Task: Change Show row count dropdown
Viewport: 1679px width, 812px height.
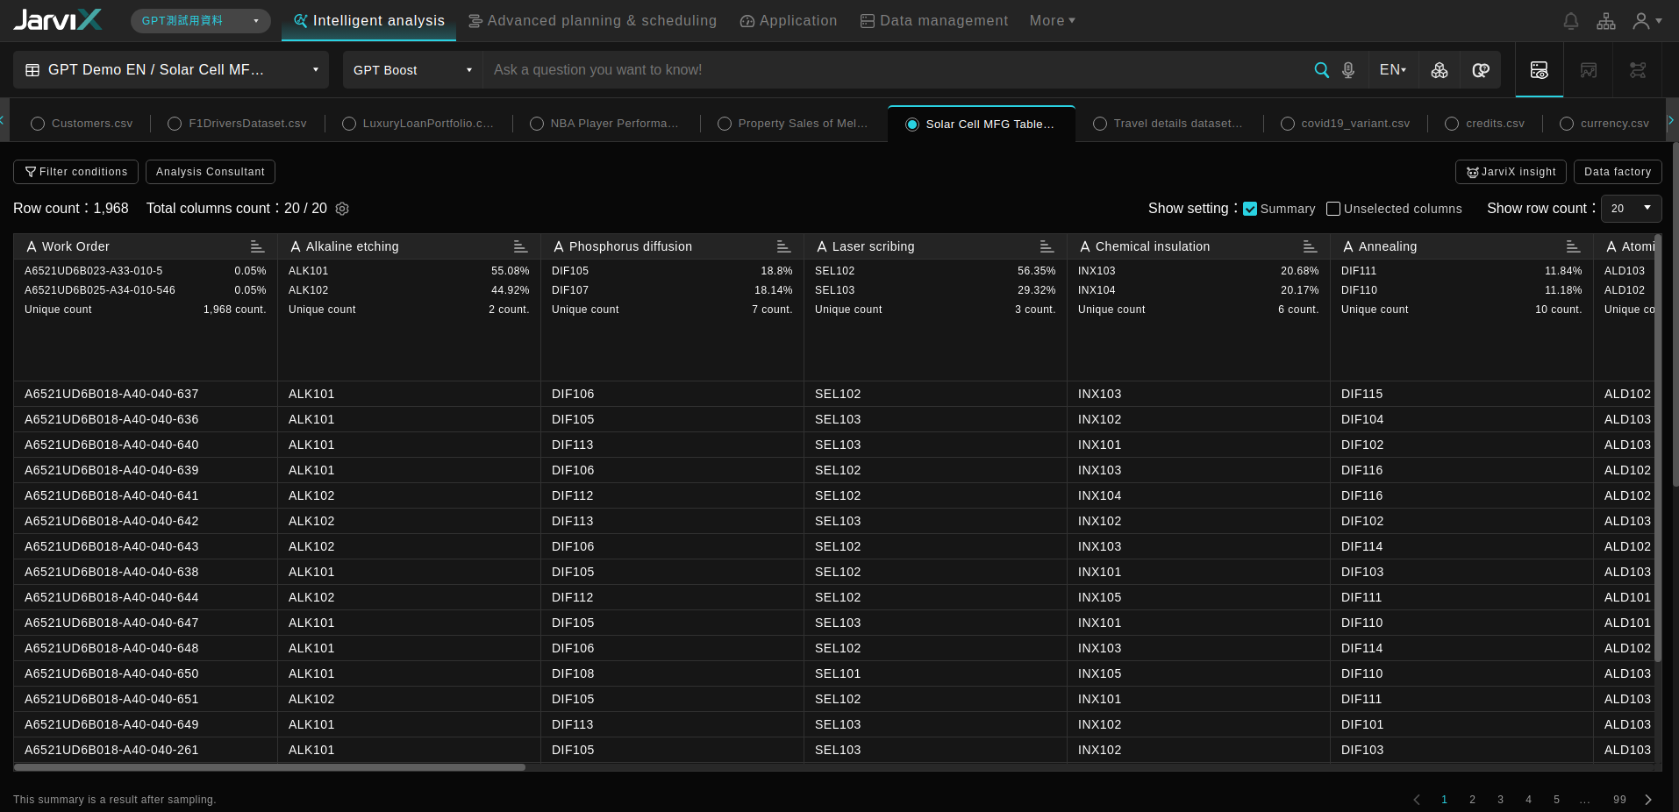Action: point(1630,209)
